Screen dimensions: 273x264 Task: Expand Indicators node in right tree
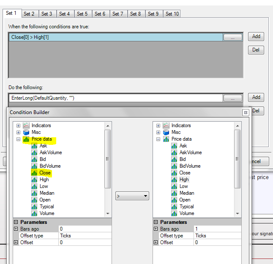[x=158, y=125]
